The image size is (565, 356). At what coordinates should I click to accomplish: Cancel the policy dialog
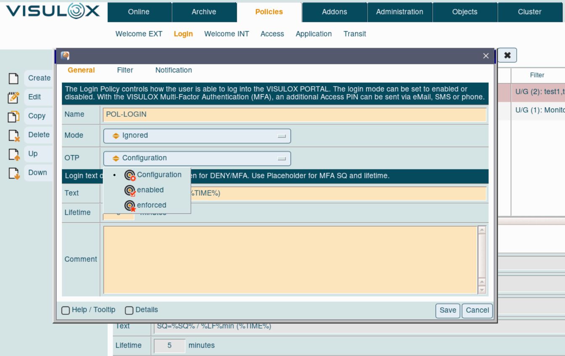pyautogui.click(x=477, y=310)
